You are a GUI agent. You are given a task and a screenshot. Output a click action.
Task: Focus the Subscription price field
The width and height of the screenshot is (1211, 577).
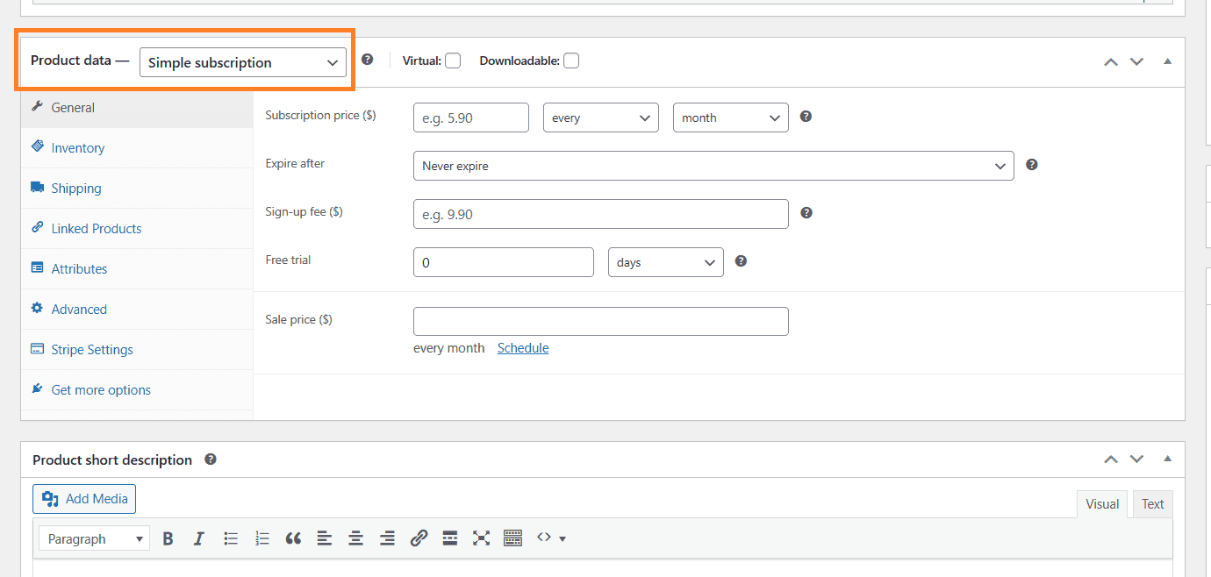[471, 118]
